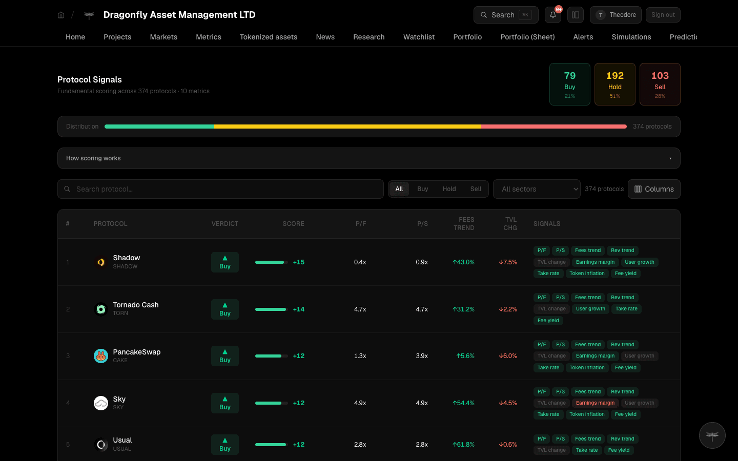The image size is (738, 461).
Task: Select the 192 Hold summary card
Action: [615, 84]
